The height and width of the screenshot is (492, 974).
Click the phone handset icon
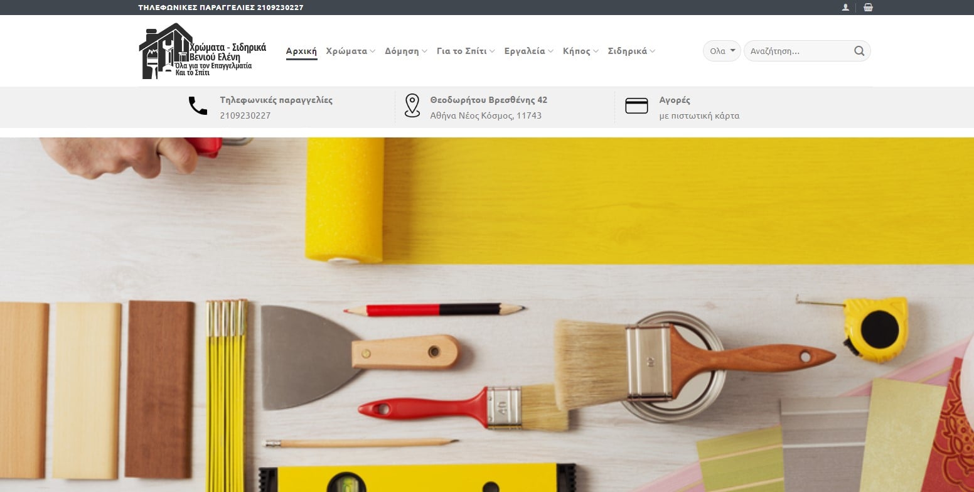[x=198, y=105]
